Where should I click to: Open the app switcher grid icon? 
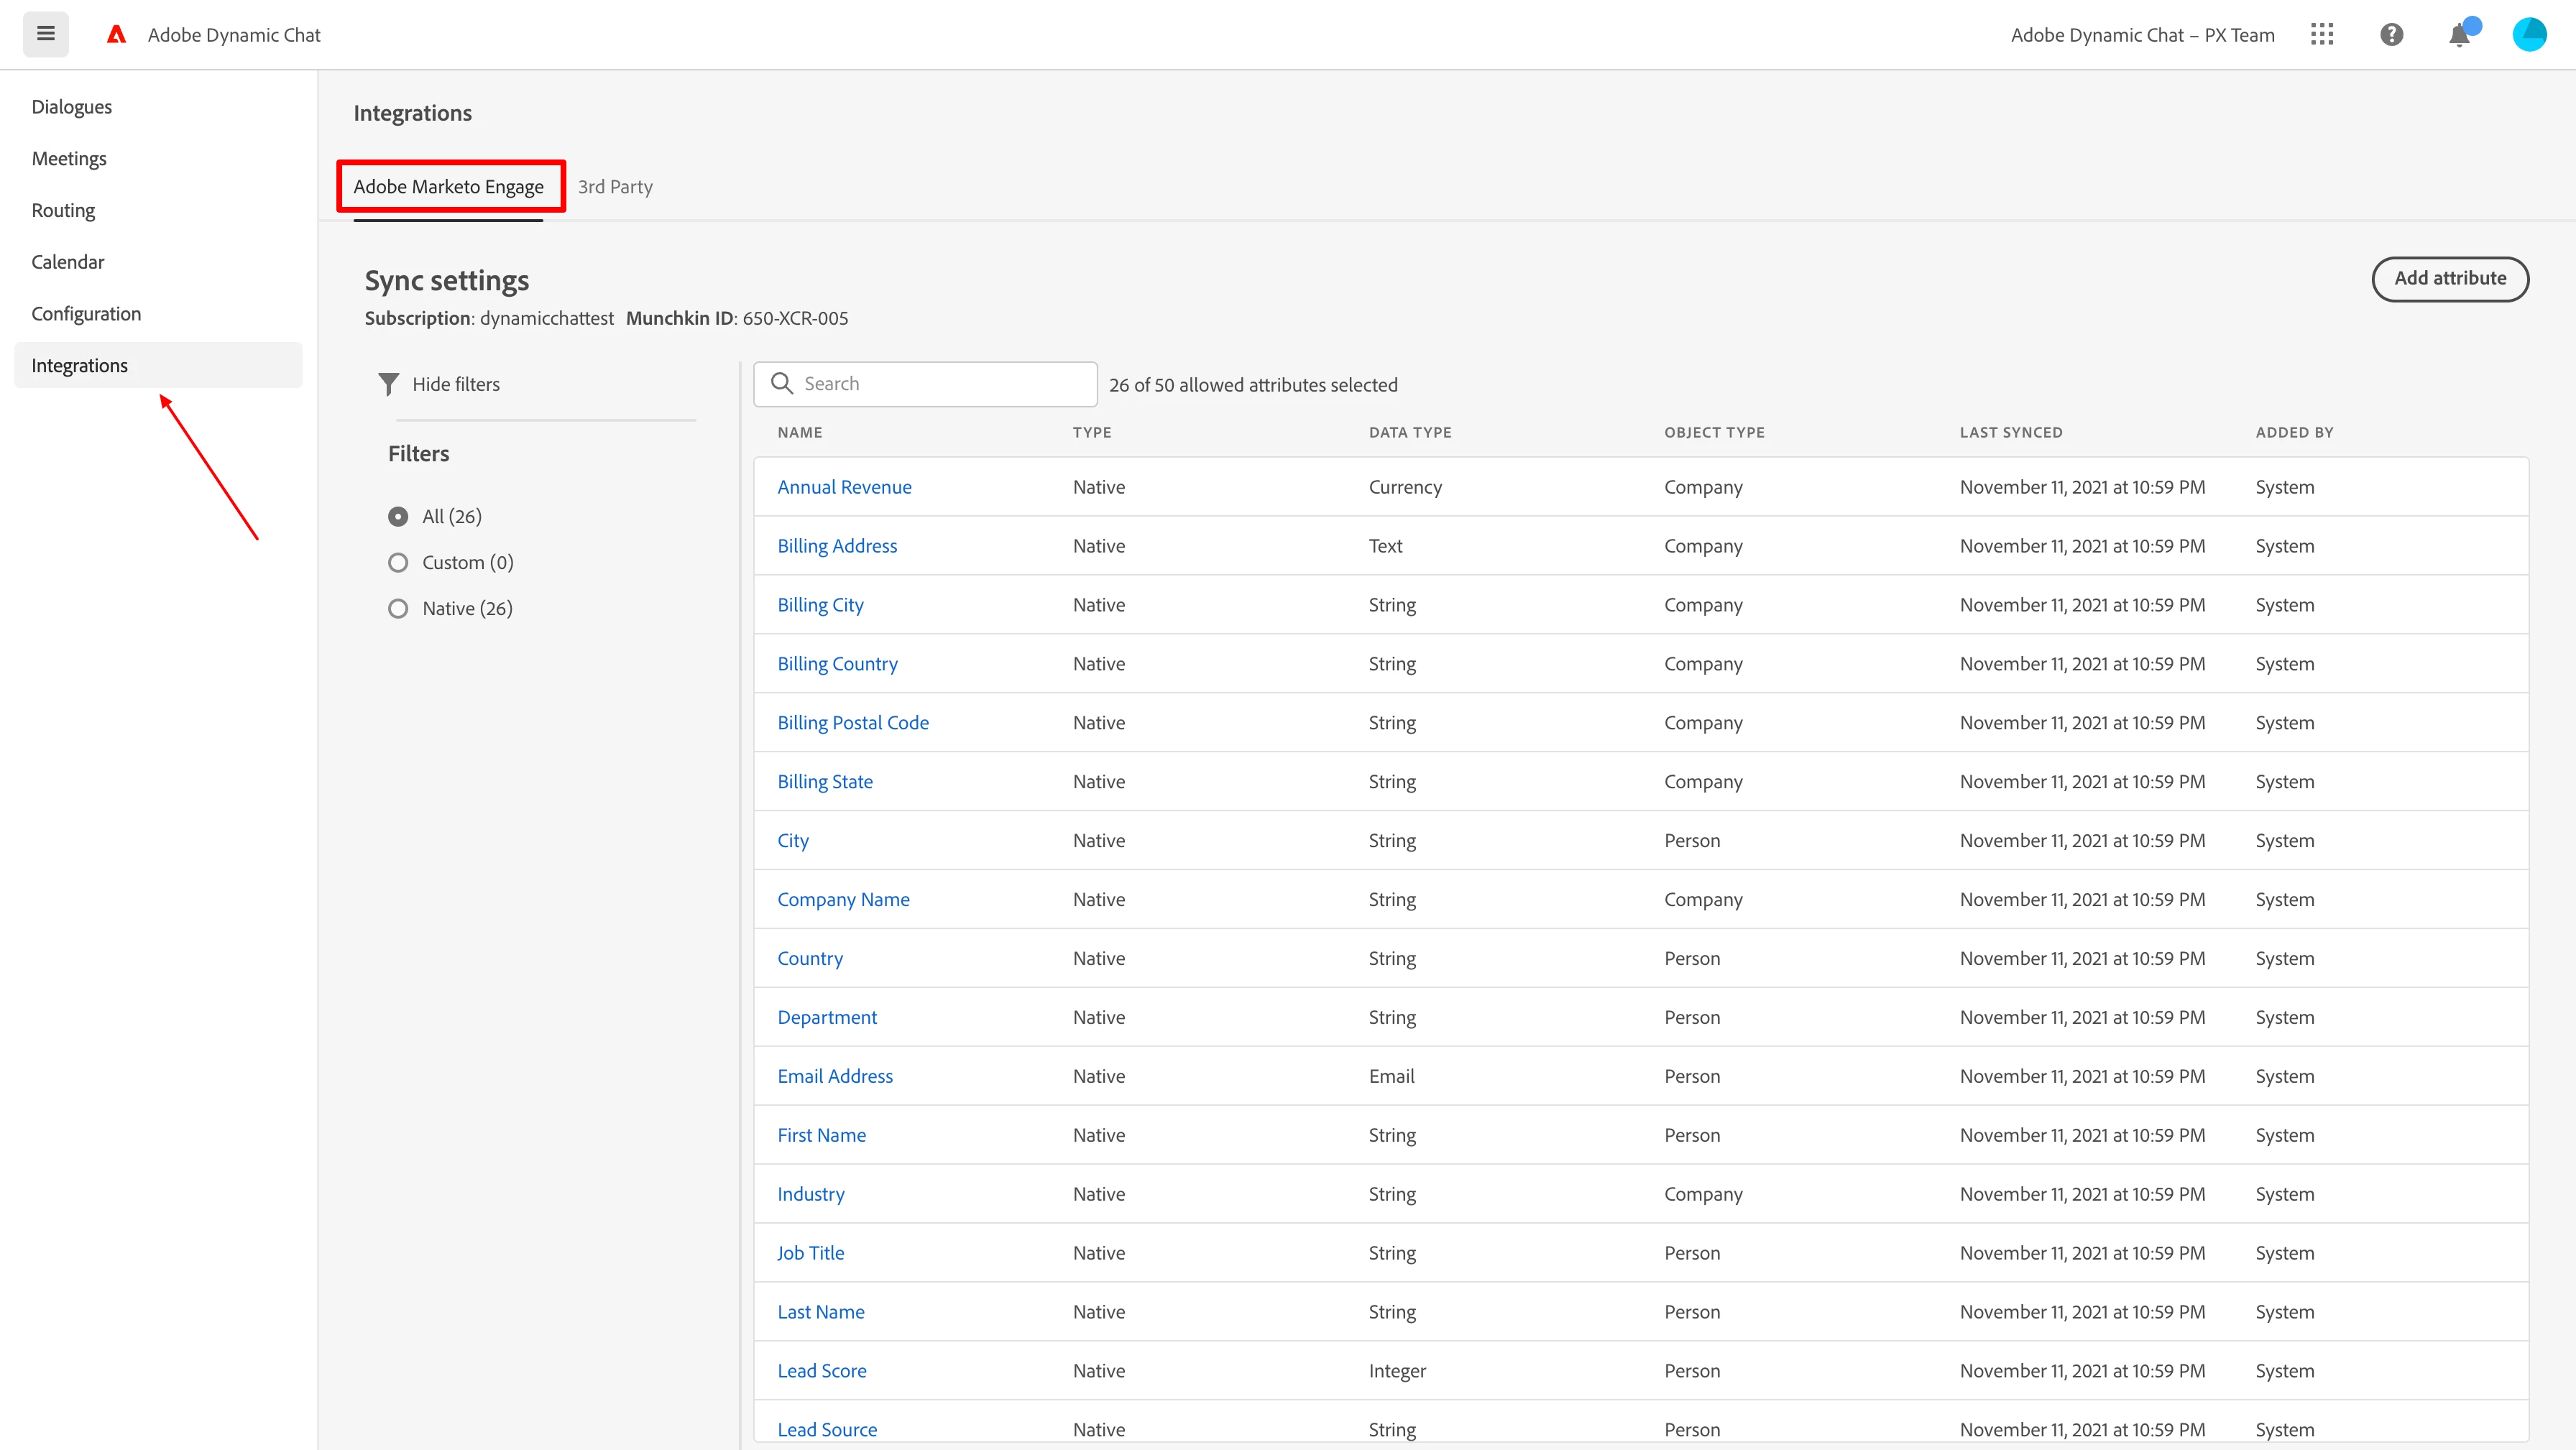[2322, 35]
